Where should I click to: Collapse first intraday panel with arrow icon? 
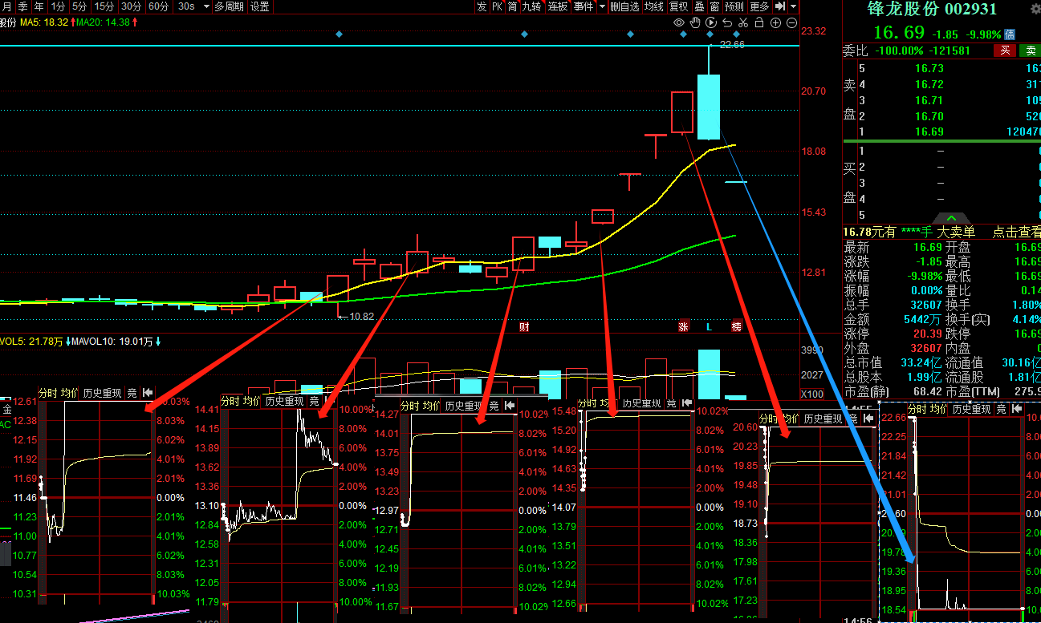point(148,393)
